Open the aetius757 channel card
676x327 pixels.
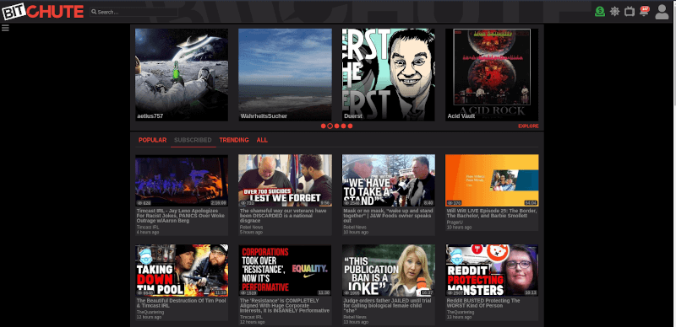182,75
